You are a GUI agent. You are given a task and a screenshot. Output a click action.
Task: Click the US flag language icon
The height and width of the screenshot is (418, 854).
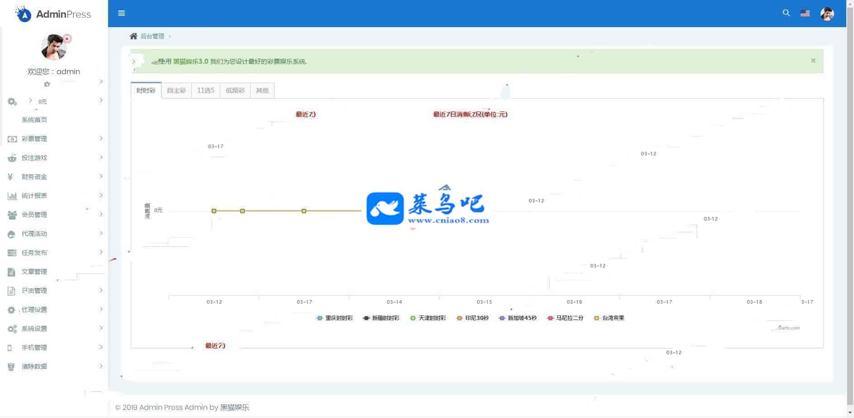click(805, 13)
